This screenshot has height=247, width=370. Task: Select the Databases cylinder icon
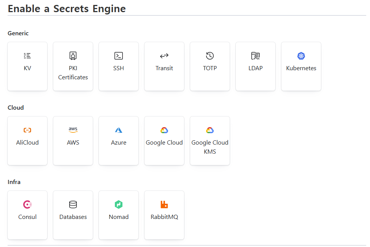73,205
